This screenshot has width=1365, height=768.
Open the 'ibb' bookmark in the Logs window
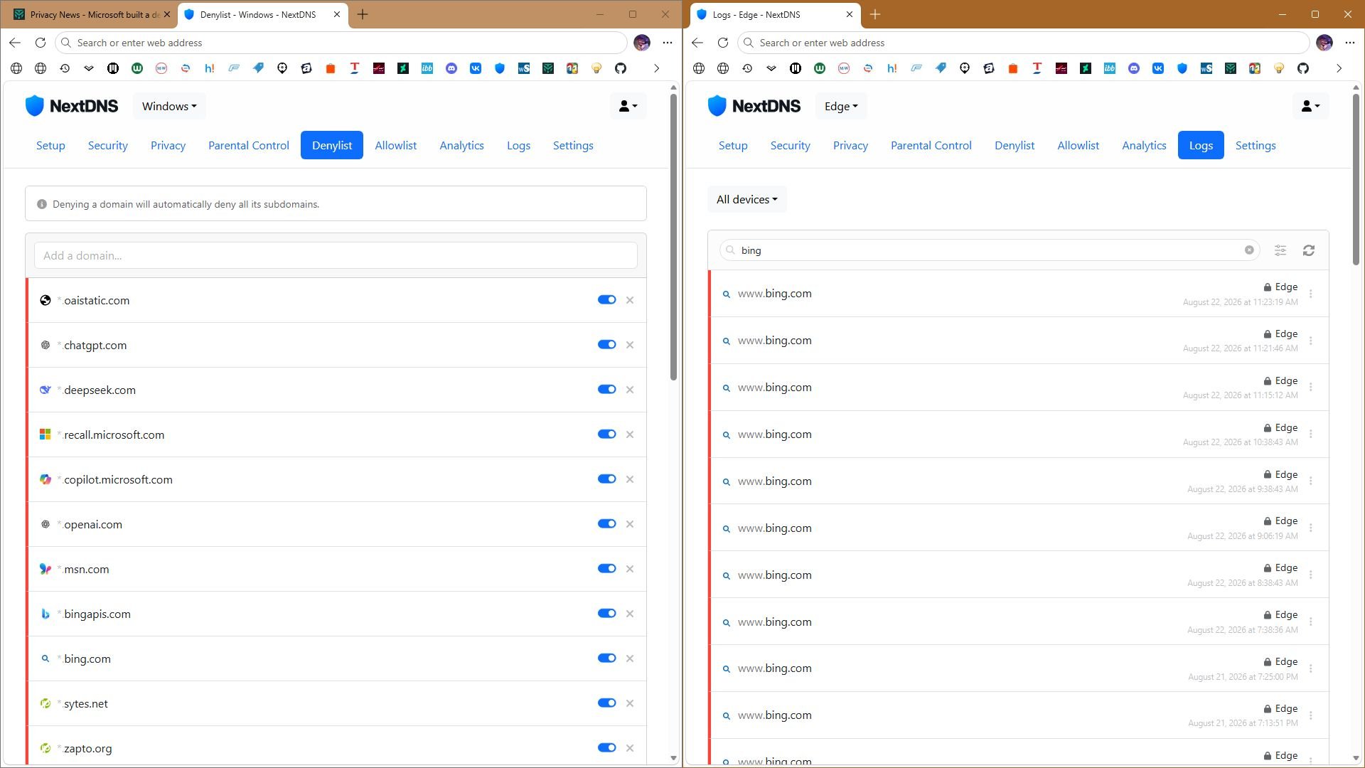click(x=1110, y=68)
